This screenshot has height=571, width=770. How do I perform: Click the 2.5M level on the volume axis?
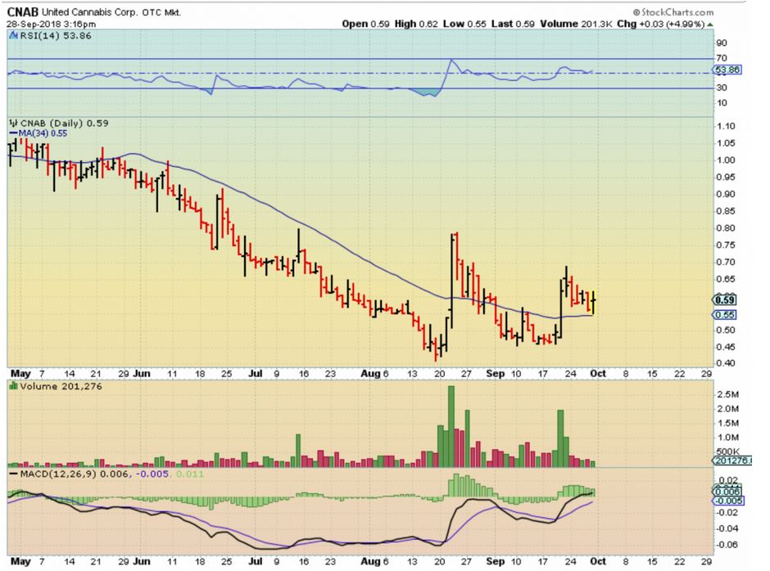pos(727,394)
